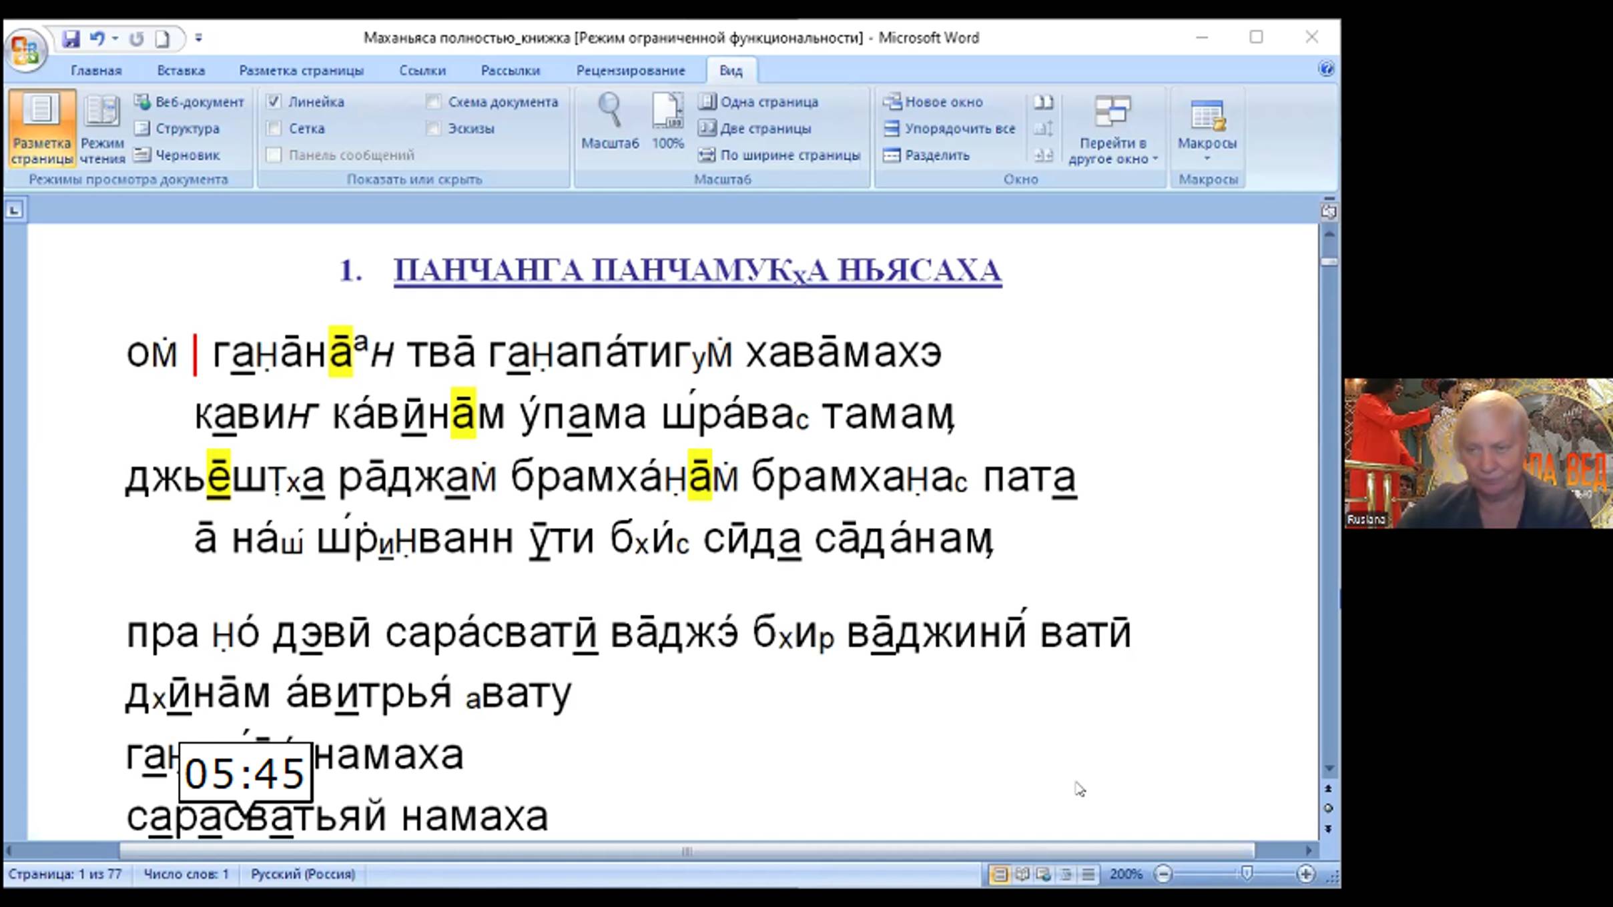Expand the Undo history dropdown arrow
1613x907 pixels.
point(115,39)
